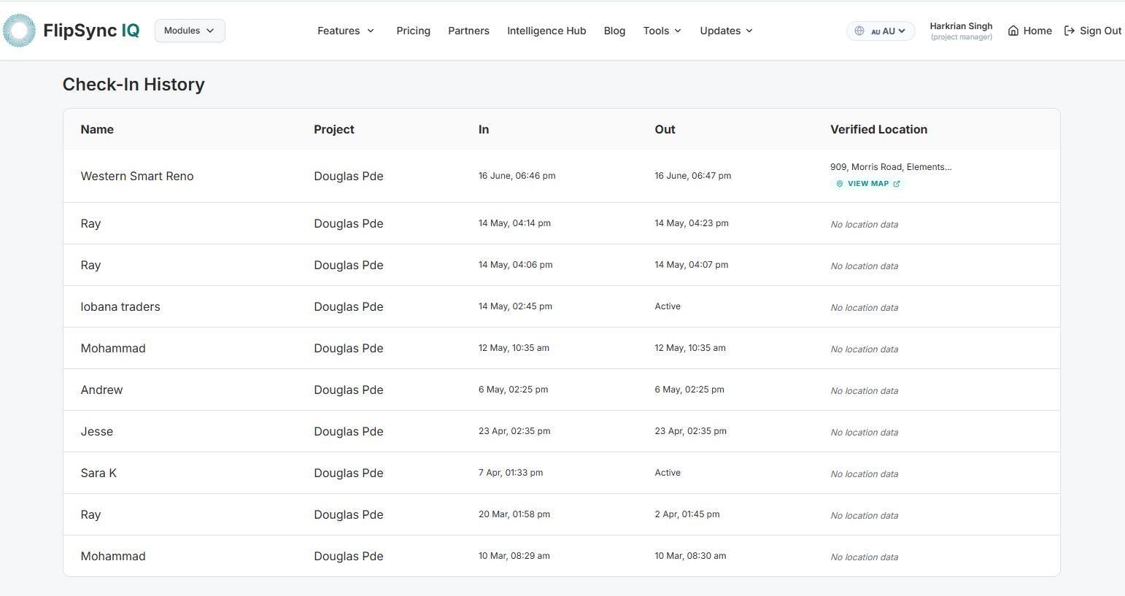Click the 10 Mar, 08:29 am check-in time
The image size is (1125, 596).
[x=514, y=556]
